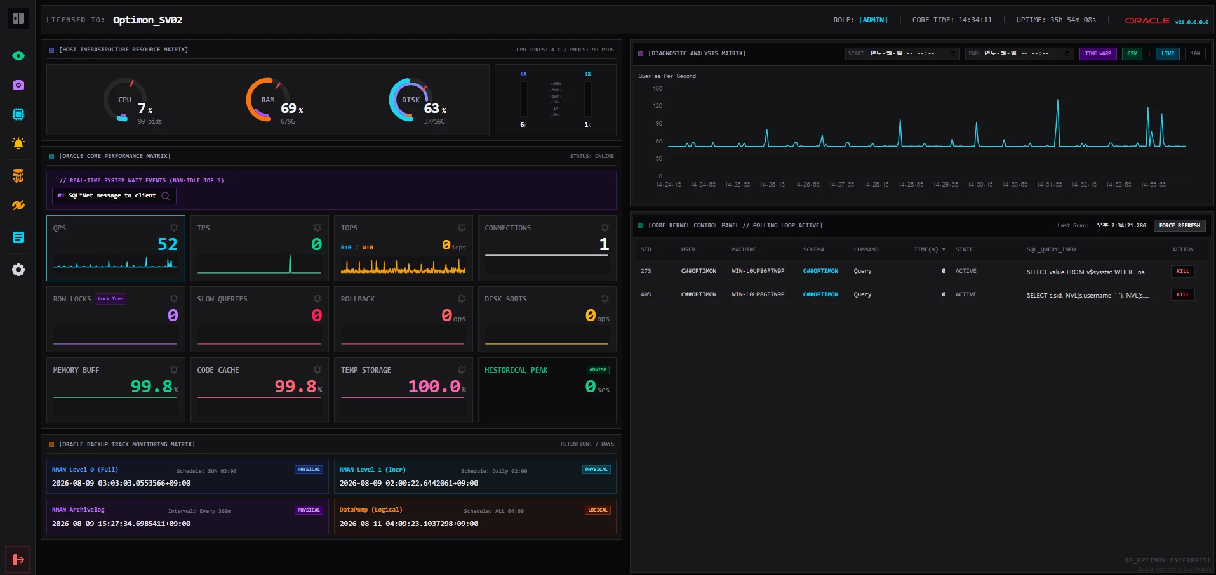Toggle the alert bell on the QPS card
Image resolution: width=1216 pixels, height=575 pixels.
(x=173, y=228)
